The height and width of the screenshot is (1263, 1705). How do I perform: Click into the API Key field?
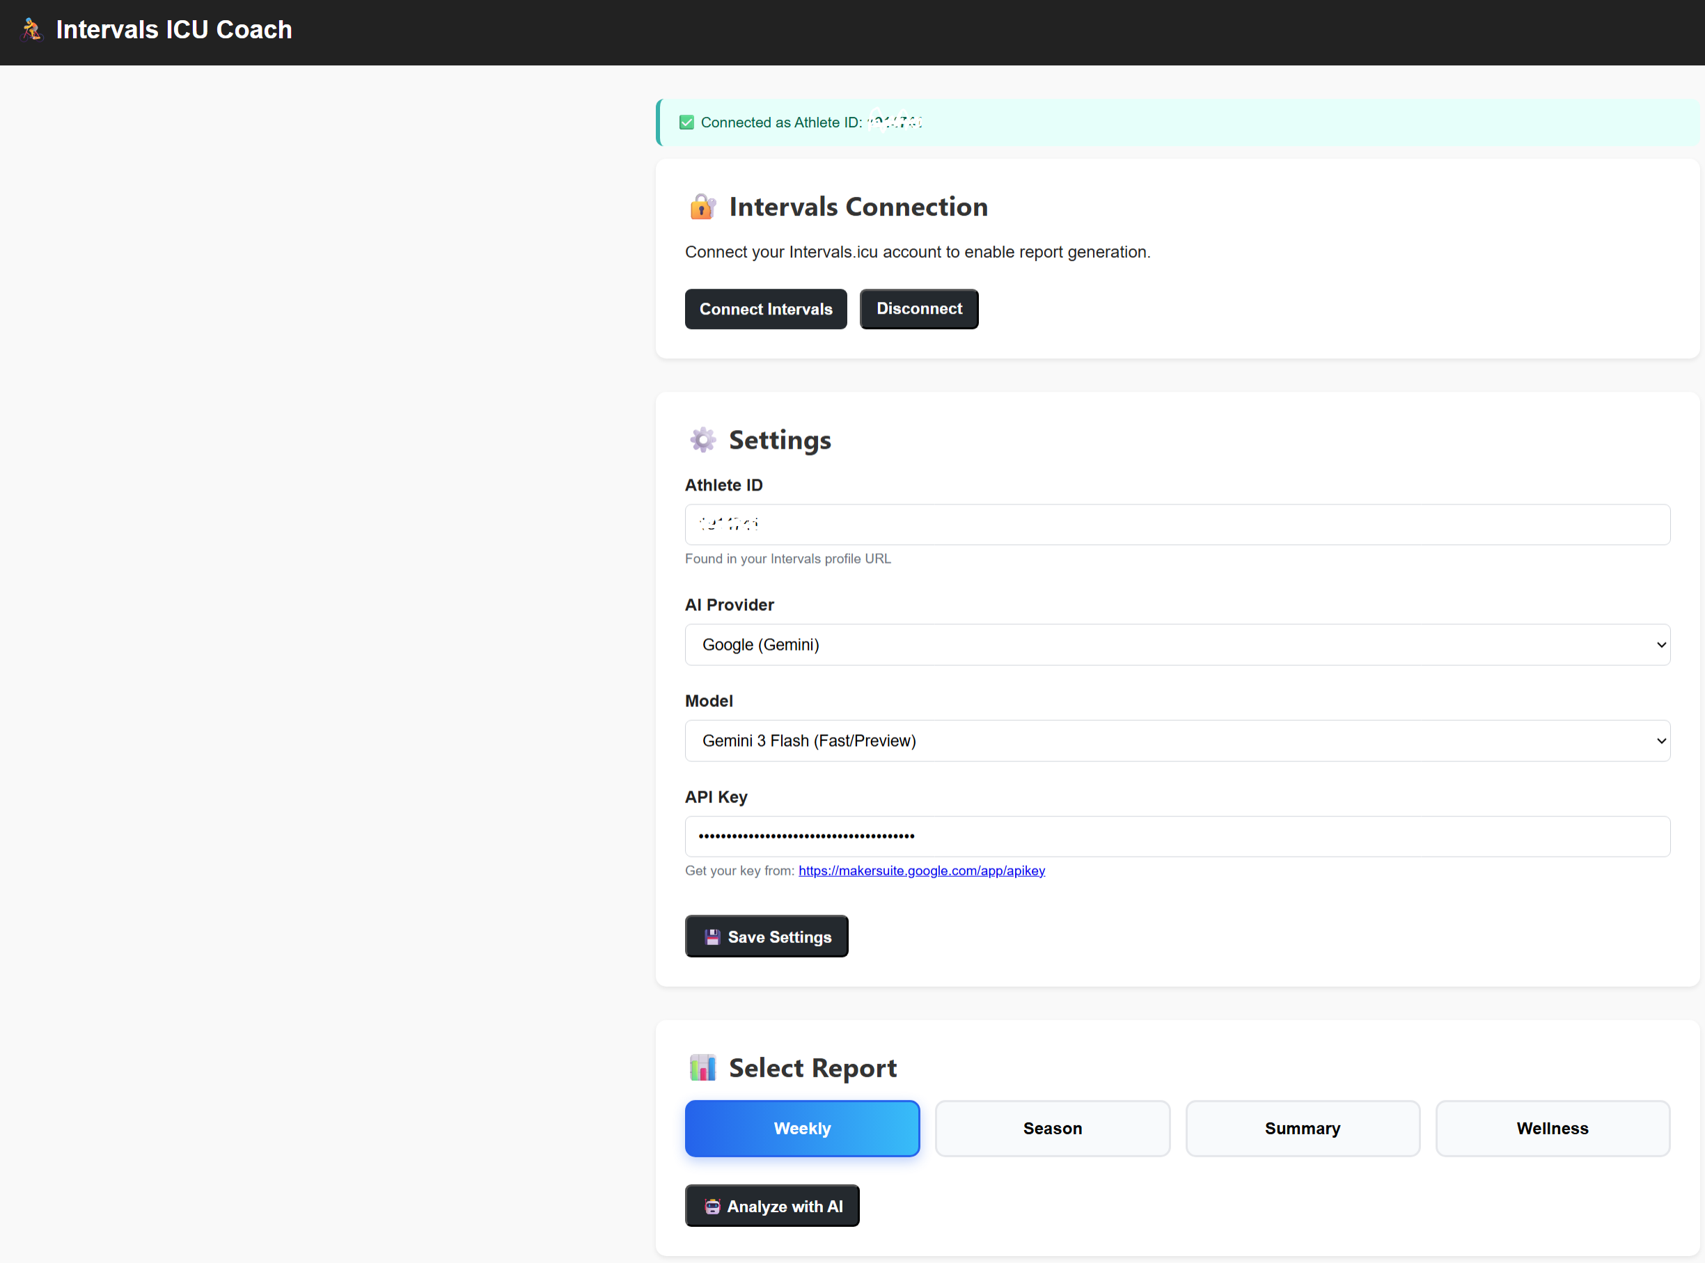click(1177, 837)
